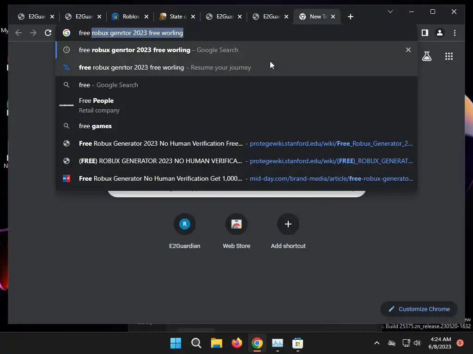Open the tab search chevron
Screen dimensions: 473x354
tap(390, 12)
